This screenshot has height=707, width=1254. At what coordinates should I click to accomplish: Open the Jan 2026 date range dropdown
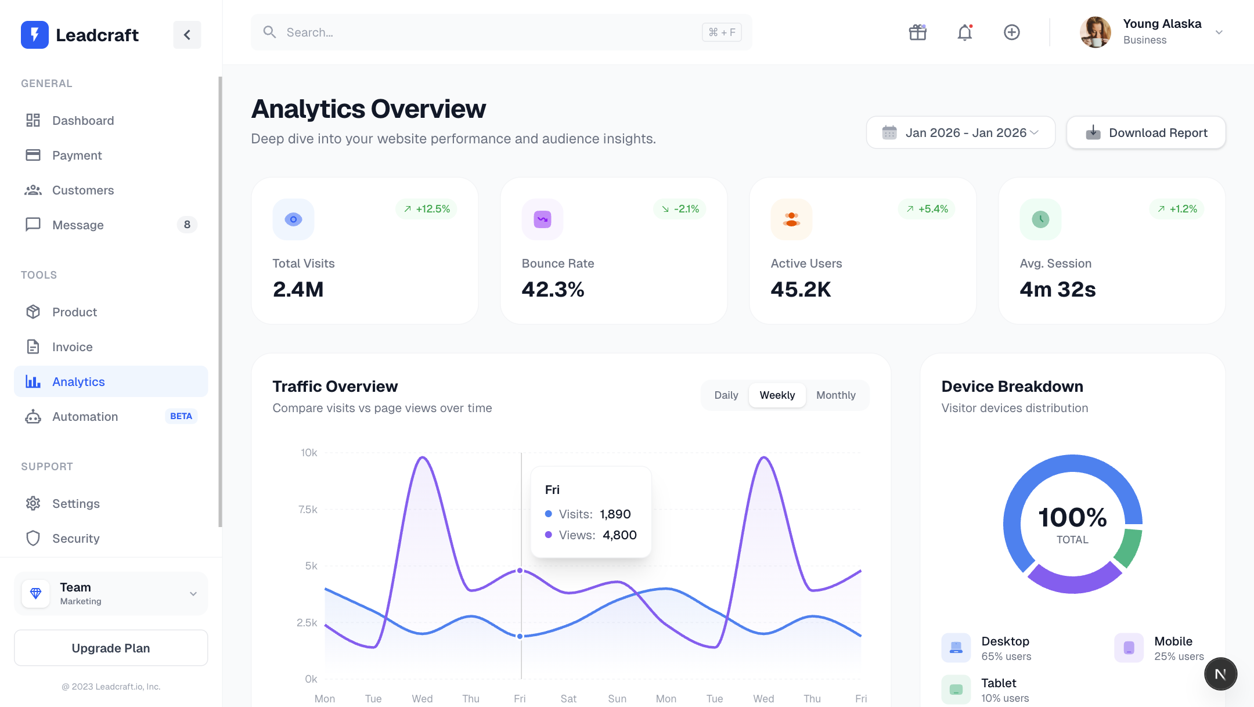(960, 133)
